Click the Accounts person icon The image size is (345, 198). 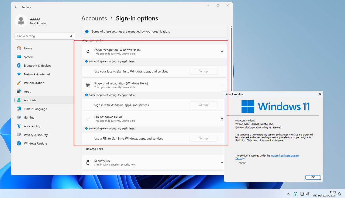tap(19, 100)
